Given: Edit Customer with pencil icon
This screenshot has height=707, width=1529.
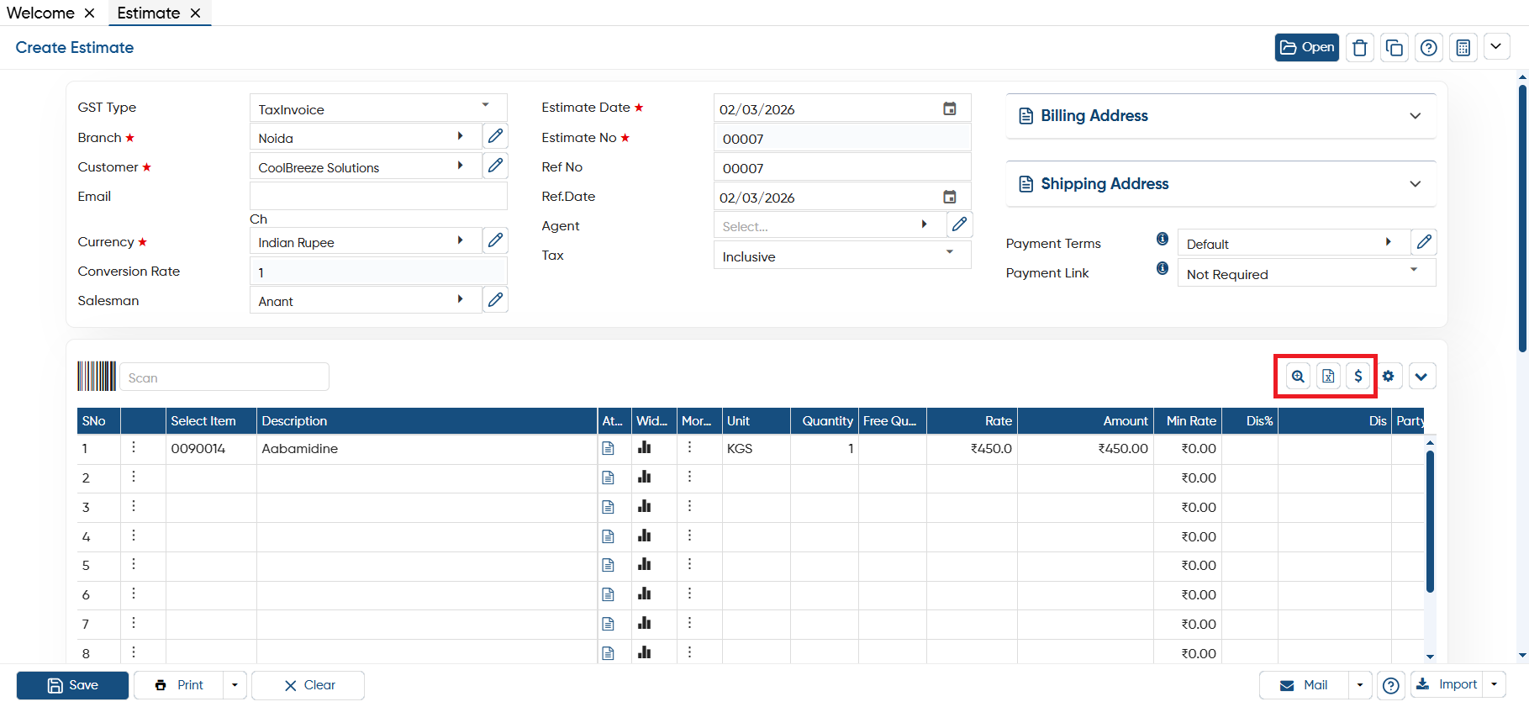Looking at the screenshot, I should click(x=495, y=166).
